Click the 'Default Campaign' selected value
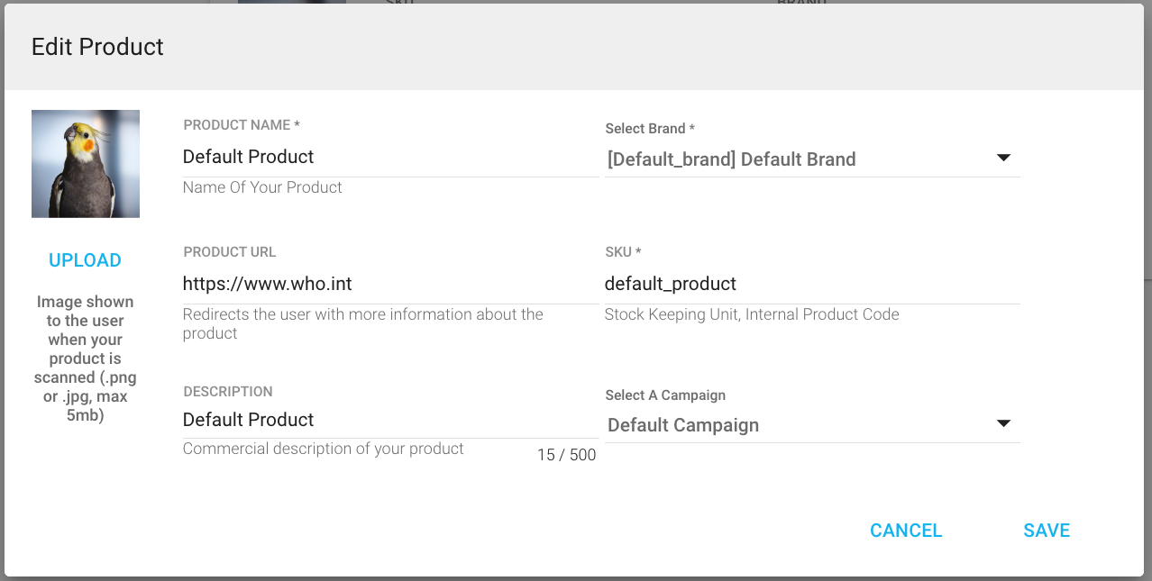Screen dimensions: 1152x581 [x=682, y=424]
